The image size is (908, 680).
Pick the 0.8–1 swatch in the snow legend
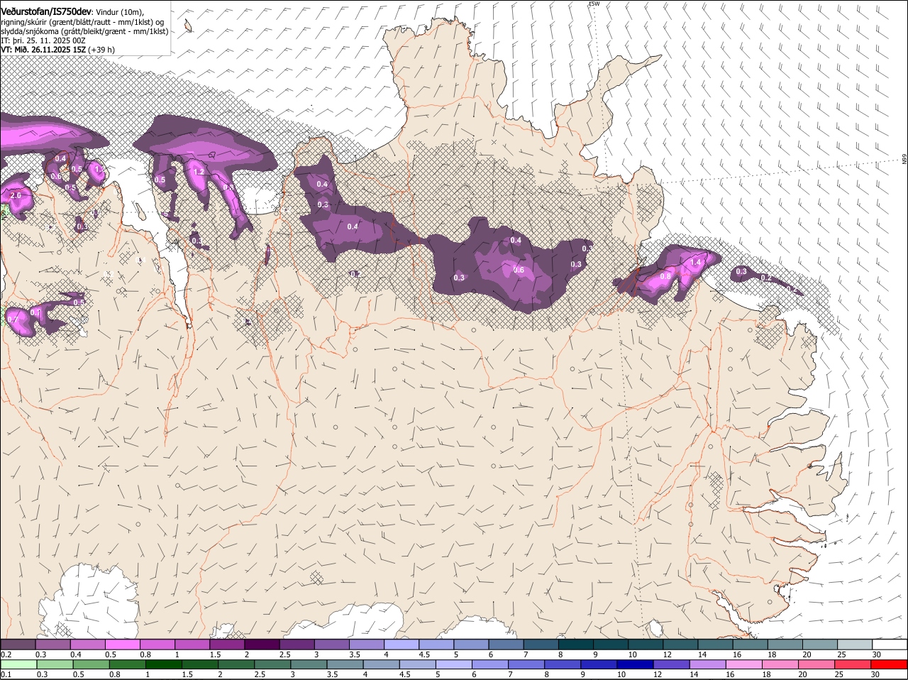pyautogui.click(x=157, y=644)
